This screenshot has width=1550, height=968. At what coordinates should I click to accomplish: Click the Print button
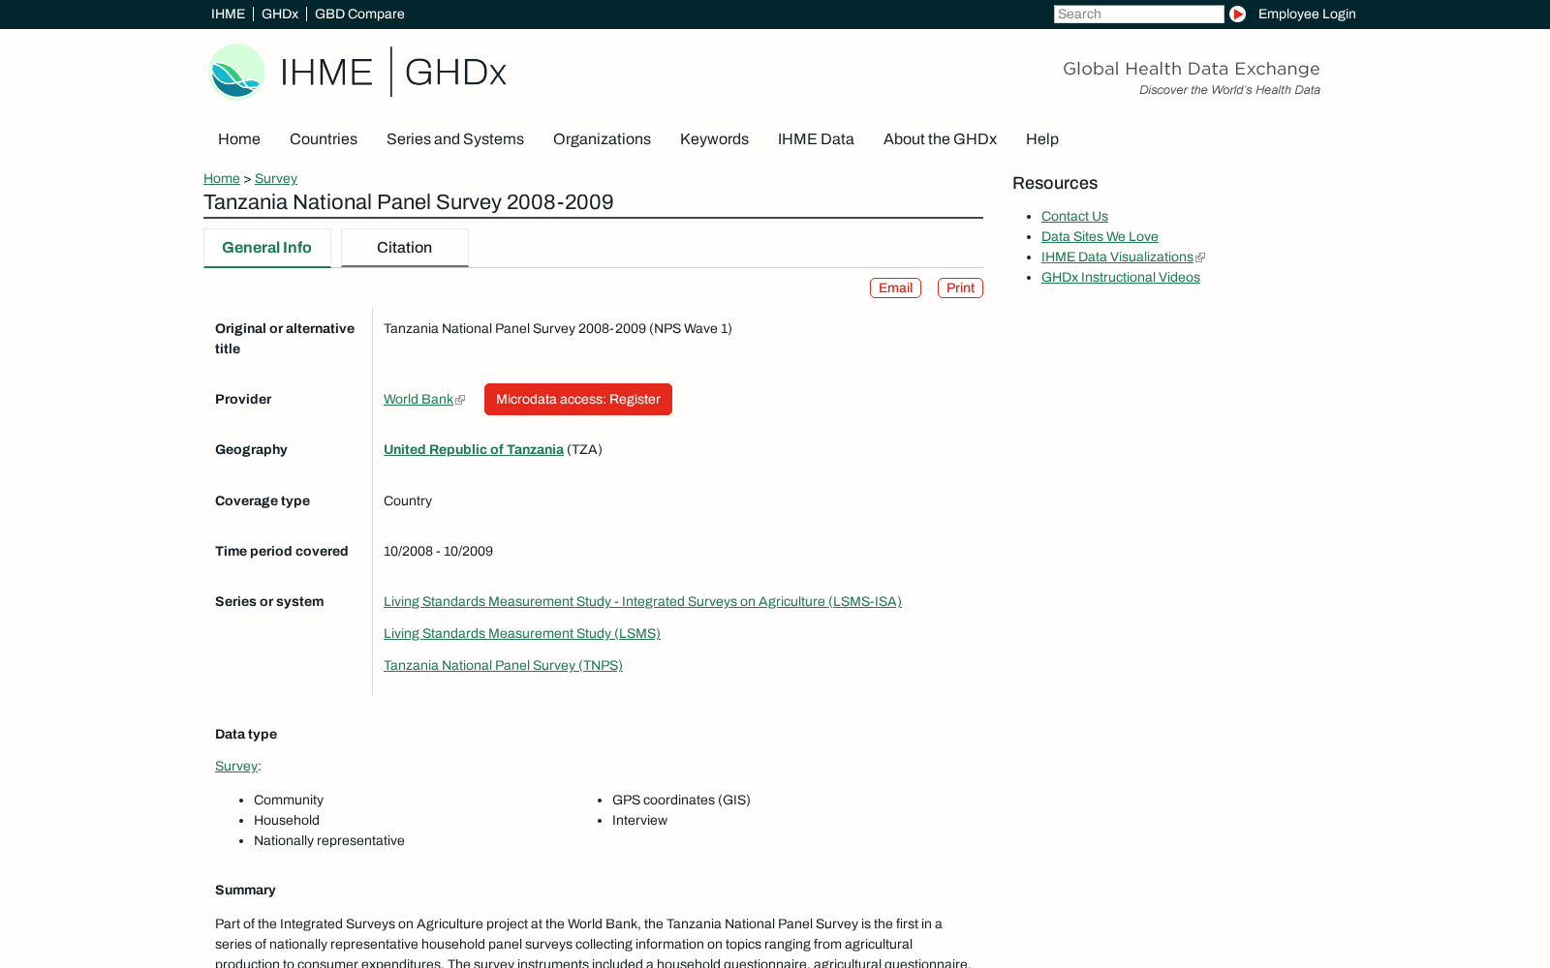tap(960, 287)
